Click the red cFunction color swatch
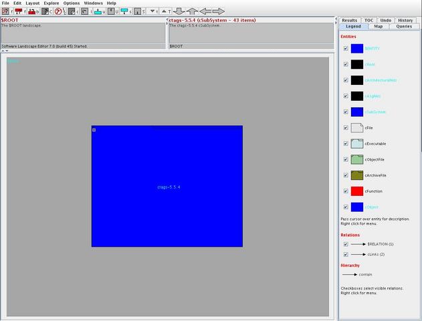This screenshot has height=321, width=422. [x=357, y=191]
